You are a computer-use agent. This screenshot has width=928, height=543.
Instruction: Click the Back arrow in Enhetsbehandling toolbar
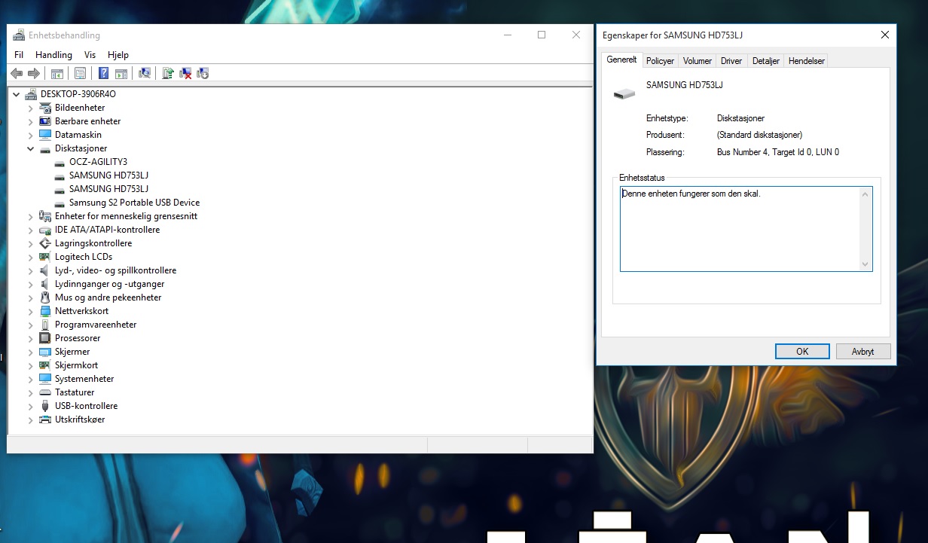(17, 73)
